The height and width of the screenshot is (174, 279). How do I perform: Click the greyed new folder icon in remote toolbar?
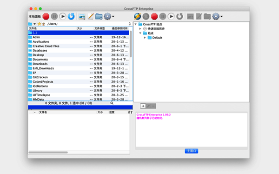point(207,16)
